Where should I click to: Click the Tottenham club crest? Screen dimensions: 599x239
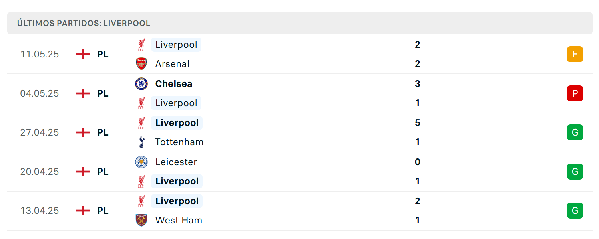click(141, 142)
